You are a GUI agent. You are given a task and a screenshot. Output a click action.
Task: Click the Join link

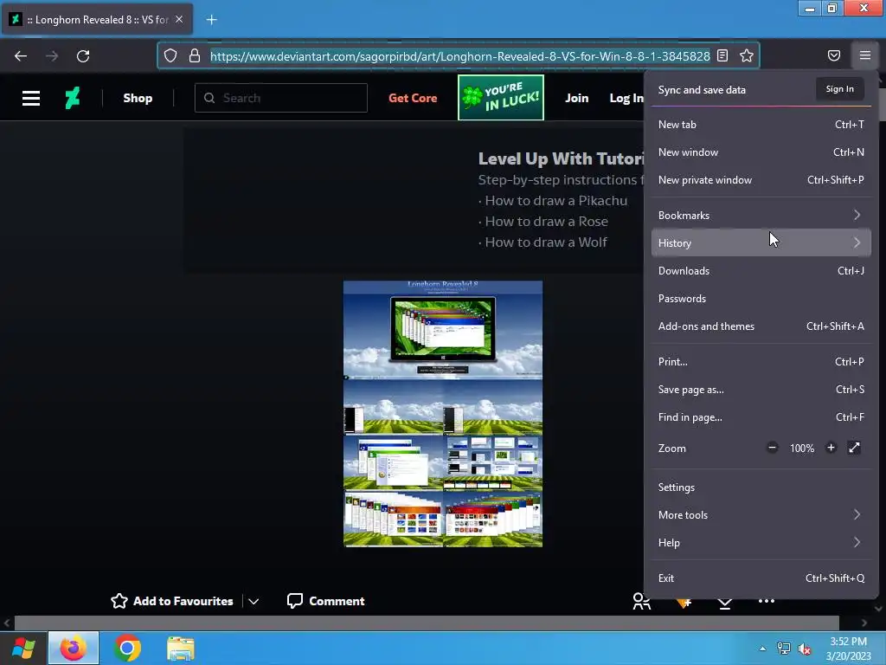coord(577,98)
